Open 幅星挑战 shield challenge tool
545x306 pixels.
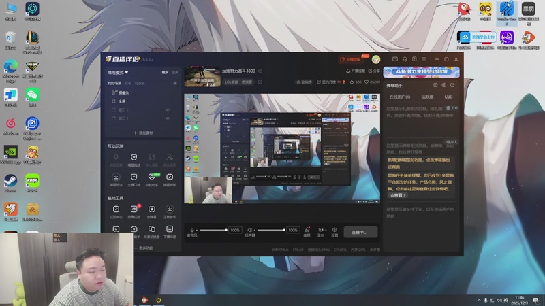point(134,160)
